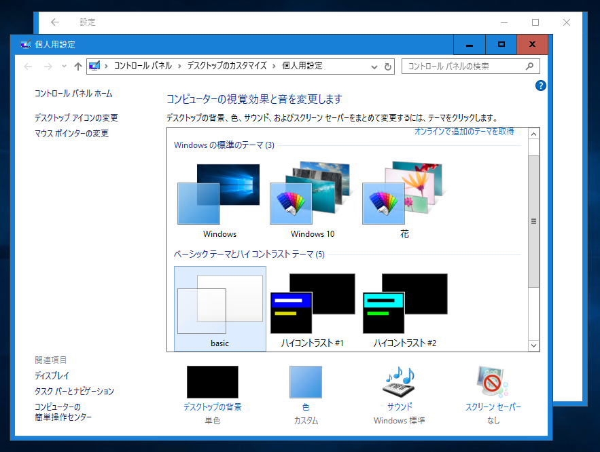This screenshot has width=600, height=452.
Task: Open タスク バーとナビゲーション link
Action: [74, 391]
